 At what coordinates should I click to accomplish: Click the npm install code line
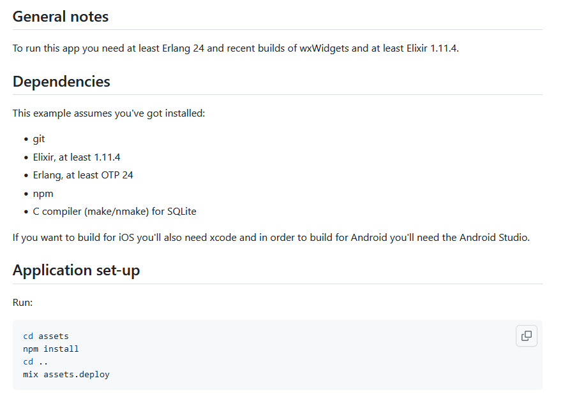[50, 349]
